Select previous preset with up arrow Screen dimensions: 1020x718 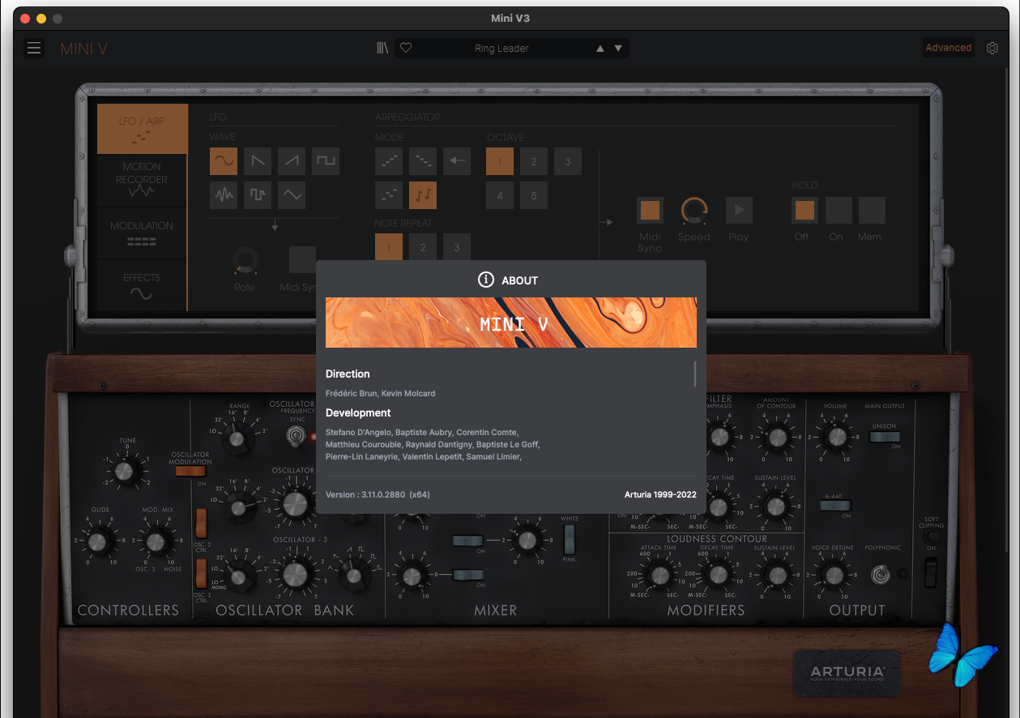pos(600,49)
